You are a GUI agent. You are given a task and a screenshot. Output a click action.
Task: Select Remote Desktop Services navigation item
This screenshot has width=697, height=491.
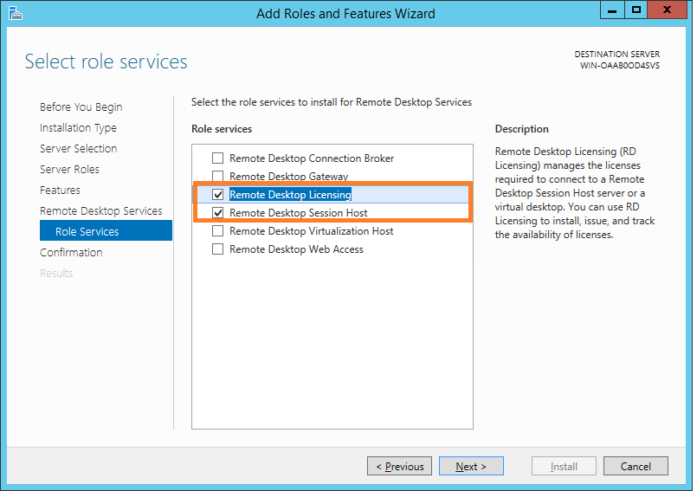tap(100, 211)
